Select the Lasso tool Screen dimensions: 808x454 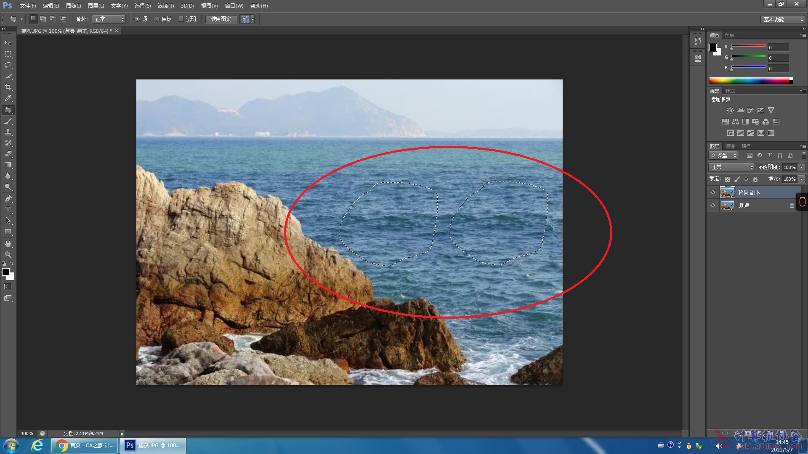click(x=8, y=65)
